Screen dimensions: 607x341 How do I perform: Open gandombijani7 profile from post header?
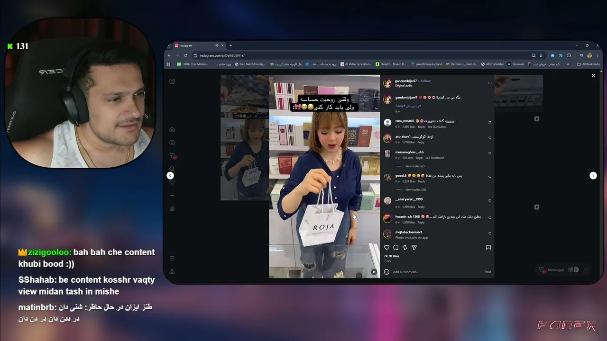point(406,81)
